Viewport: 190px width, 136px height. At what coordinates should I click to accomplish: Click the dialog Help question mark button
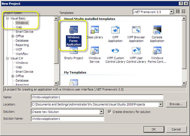click(x=181, y=3)
